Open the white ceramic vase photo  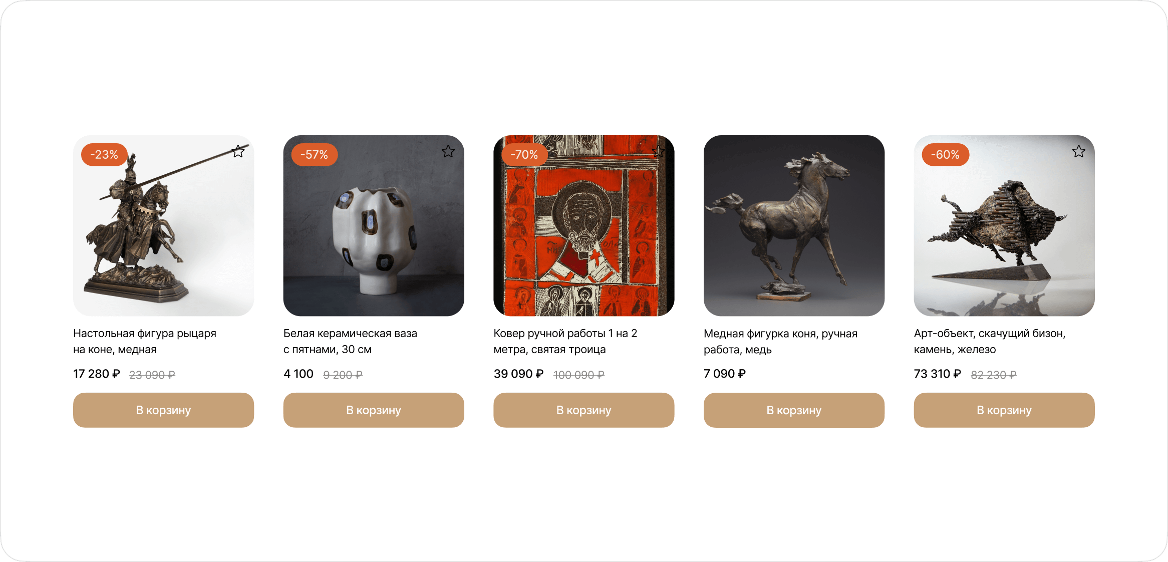pos(374,225)
